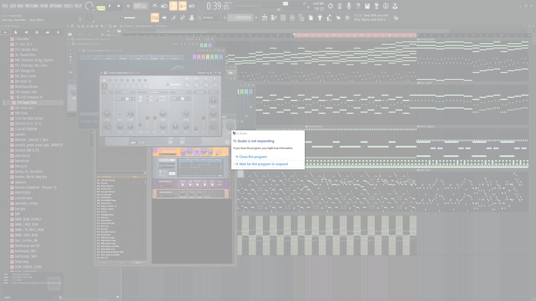Toggle the 3-2-1 countdown before recording

173,6
